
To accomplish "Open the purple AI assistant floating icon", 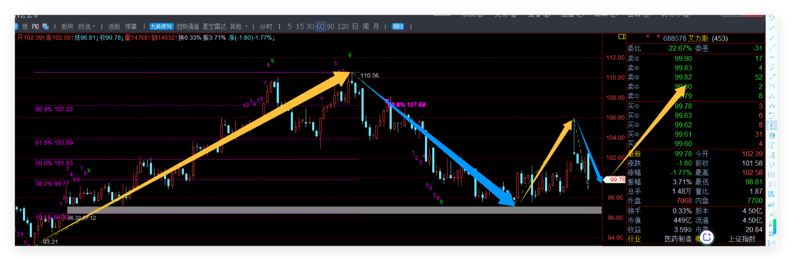I will [707, 237].
